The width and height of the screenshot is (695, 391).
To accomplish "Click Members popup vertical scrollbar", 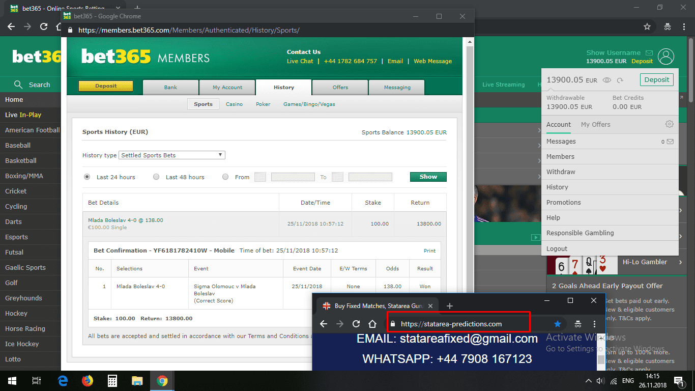I will pos(470,204).
